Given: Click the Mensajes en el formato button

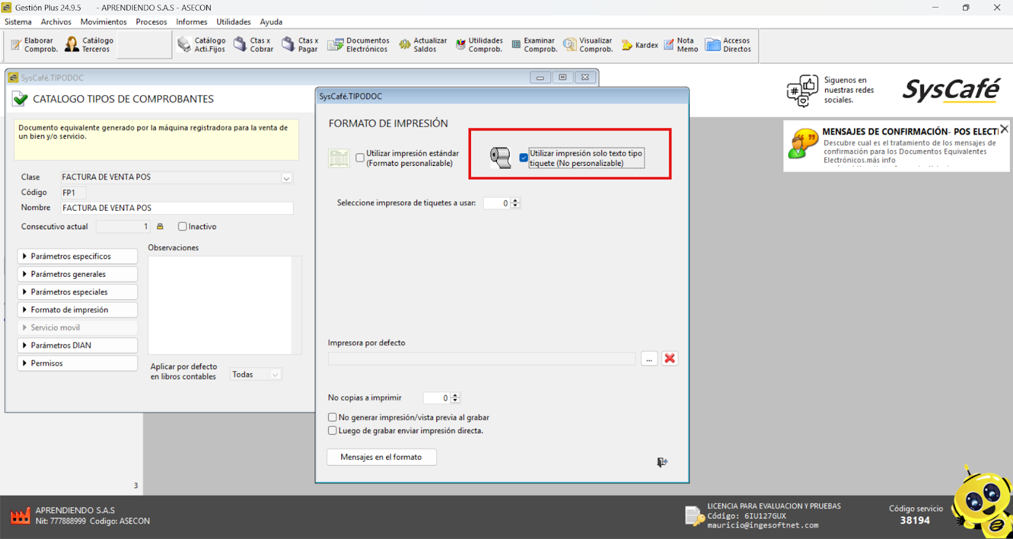Looking at the screenshot, I should [x=381, y=457].
